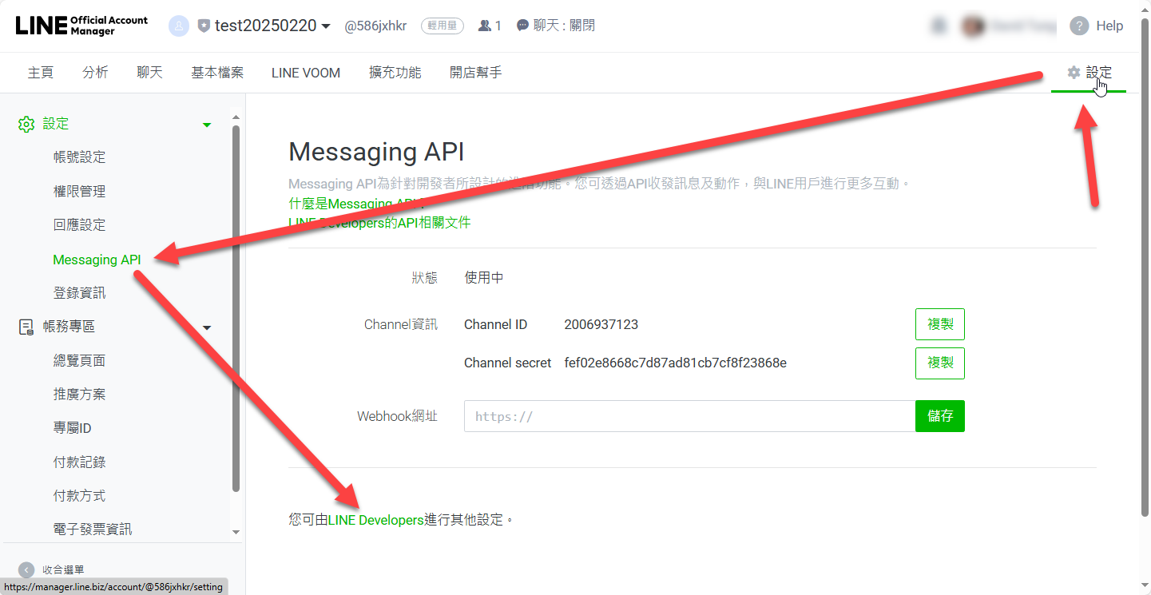Click the sidebar vertical scrollbar thumb

tap(236, 307)
